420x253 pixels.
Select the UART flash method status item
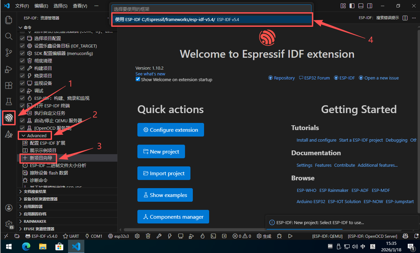[71, 236]
